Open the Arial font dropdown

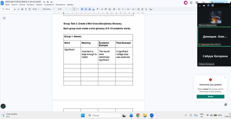(62, 9)
